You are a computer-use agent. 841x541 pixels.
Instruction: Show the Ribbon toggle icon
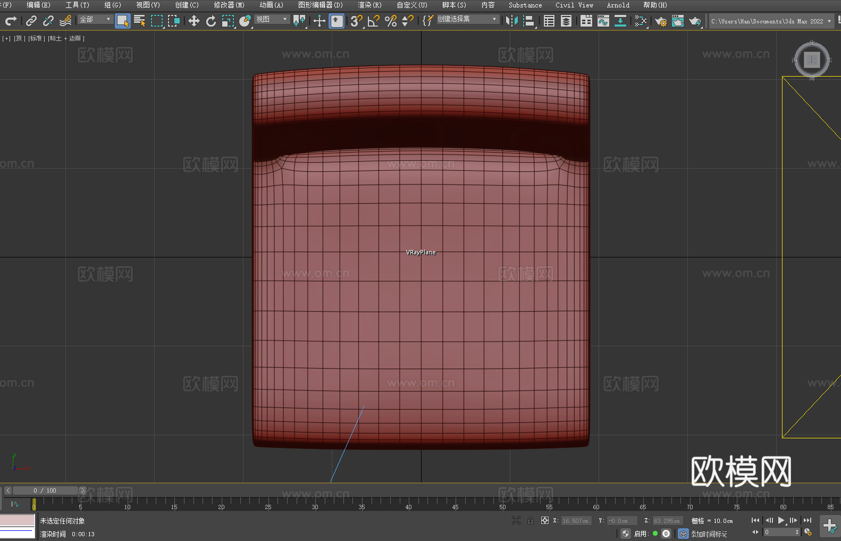pyautogui.click(x=586, y=21)
